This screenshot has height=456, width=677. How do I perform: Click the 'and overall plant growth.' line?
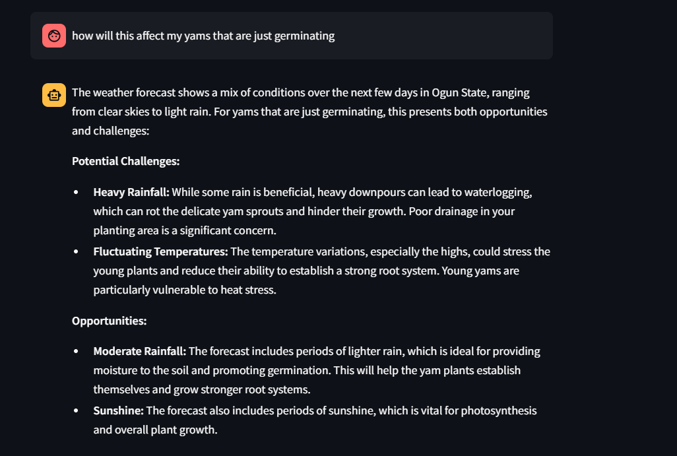155,430
